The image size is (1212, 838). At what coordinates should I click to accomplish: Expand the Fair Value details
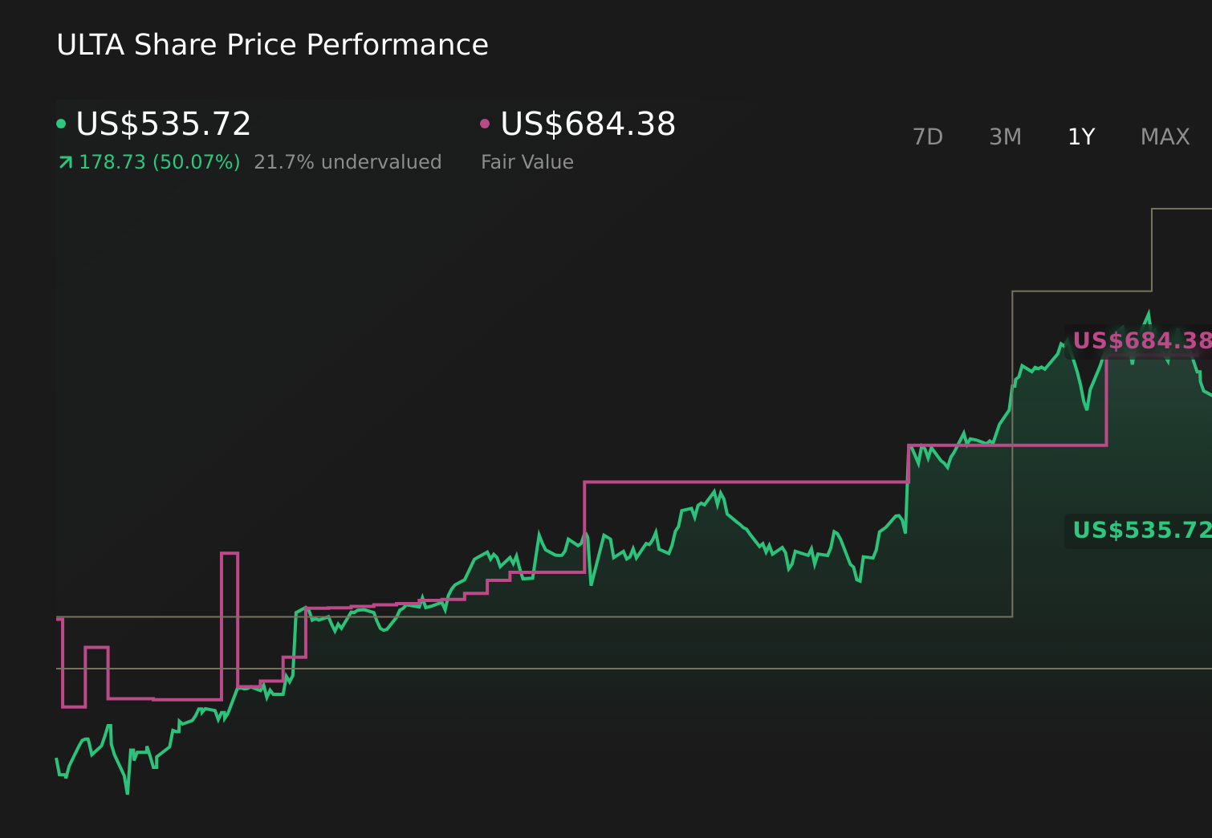tap(527, 161)
